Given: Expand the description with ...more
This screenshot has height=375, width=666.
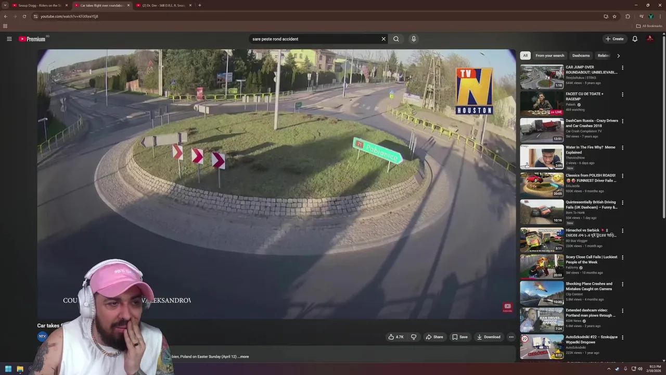Looking at the screenshot, I should 243,357.
